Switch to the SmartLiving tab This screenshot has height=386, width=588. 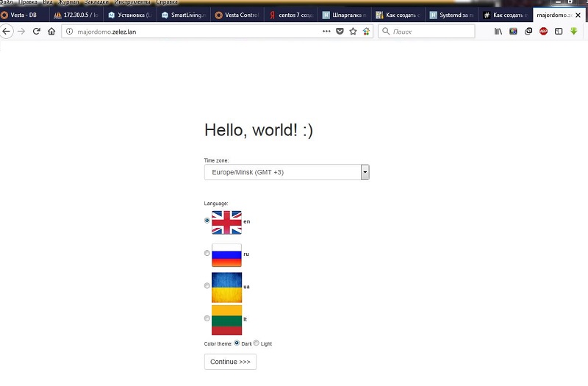tap(184, 15)
